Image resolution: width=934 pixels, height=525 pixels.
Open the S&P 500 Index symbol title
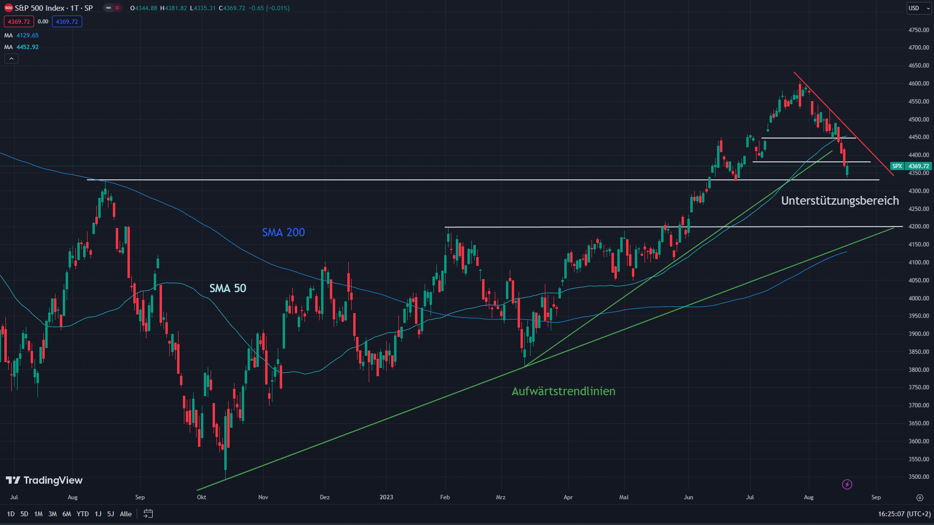(54, 8)
